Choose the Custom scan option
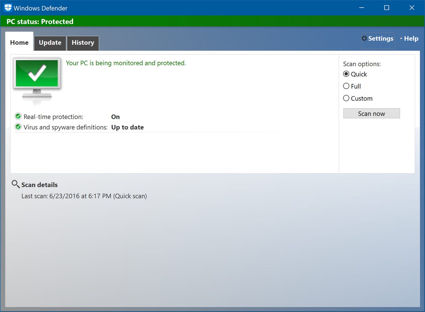Viewport: 425px width, 312px height. click(x=346, y=98)
